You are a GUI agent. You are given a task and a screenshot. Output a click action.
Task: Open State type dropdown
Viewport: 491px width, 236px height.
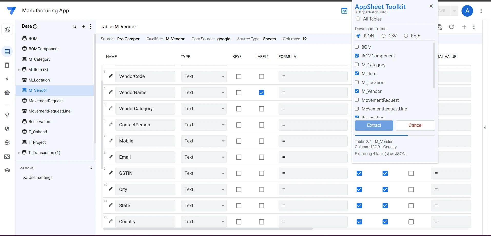(x=204, y=206)
